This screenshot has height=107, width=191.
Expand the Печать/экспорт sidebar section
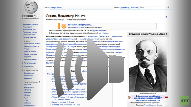coord(23,63)
